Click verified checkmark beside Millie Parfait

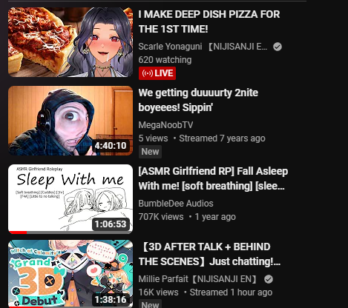(x=269, y=279)
